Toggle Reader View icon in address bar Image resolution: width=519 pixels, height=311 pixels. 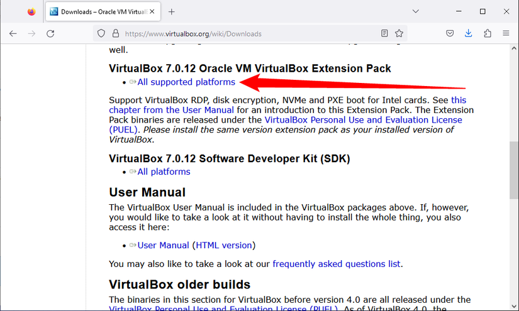(x=384, y=33)
